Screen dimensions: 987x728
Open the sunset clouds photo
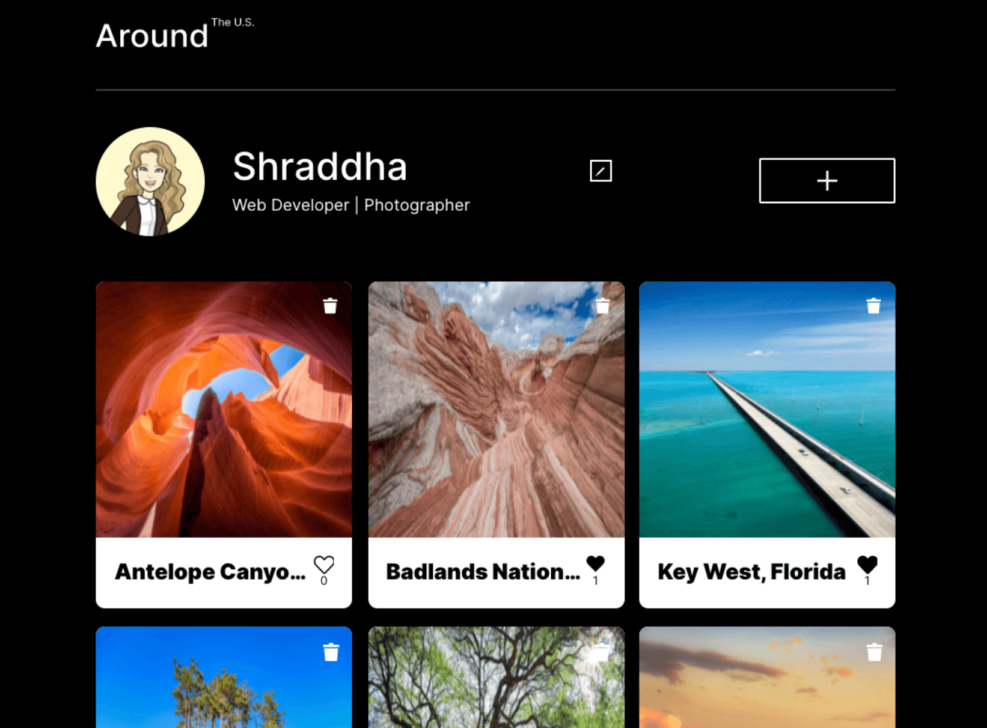tap(767, 678)
